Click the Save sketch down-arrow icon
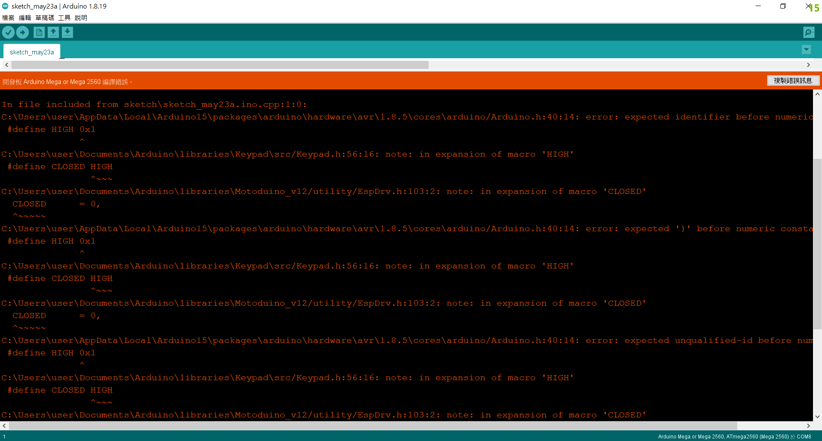 (x=67, y=33)
